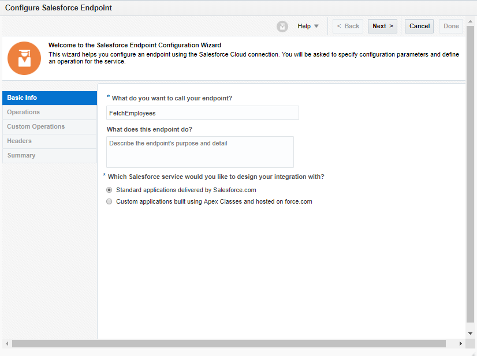Click the orange Salesforce wizard icon

24,58
